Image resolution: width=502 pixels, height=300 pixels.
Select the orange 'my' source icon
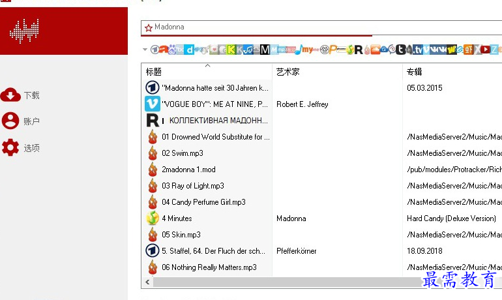308,50
